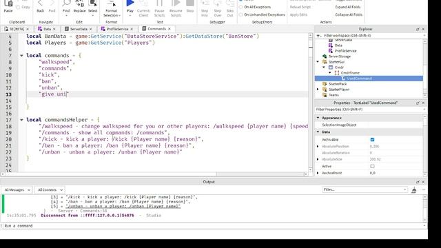Screen dimensions: 441x248
Task: Navigate Back in the script editor
Action: [40, 6]
